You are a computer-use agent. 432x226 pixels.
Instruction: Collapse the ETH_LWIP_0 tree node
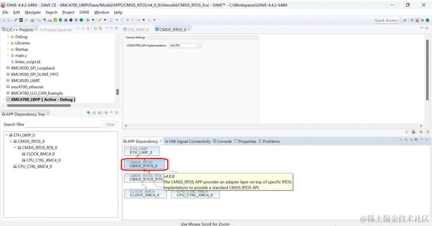6,135
